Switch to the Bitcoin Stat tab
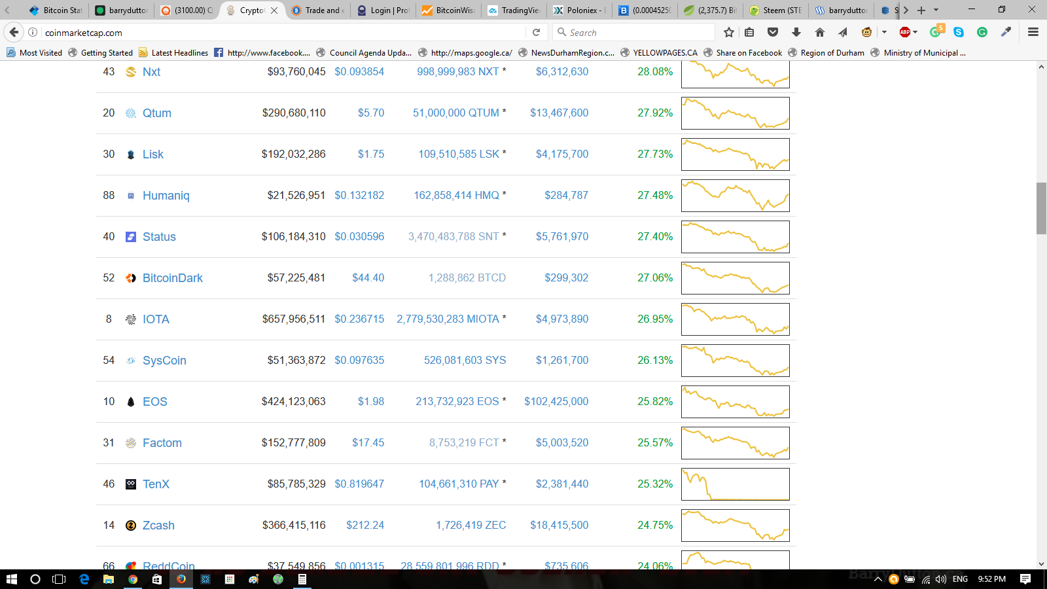The width and height of the screenshot is (1047, 589). (x=56, y=10)
